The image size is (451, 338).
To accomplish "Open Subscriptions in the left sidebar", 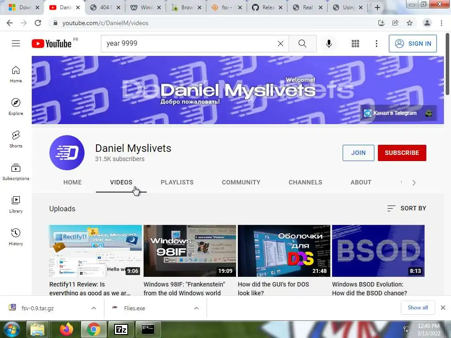I will coord(16,172).
